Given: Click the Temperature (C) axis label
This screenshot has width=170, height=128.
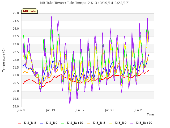Looking at the screenshot, I should point(3,60).
